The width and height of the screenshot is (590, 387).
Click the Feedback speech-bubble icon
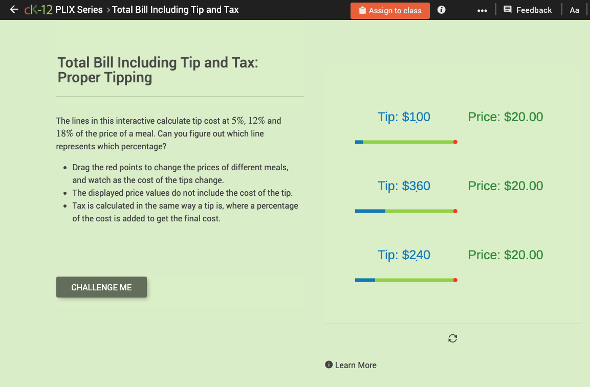(507, 9)
